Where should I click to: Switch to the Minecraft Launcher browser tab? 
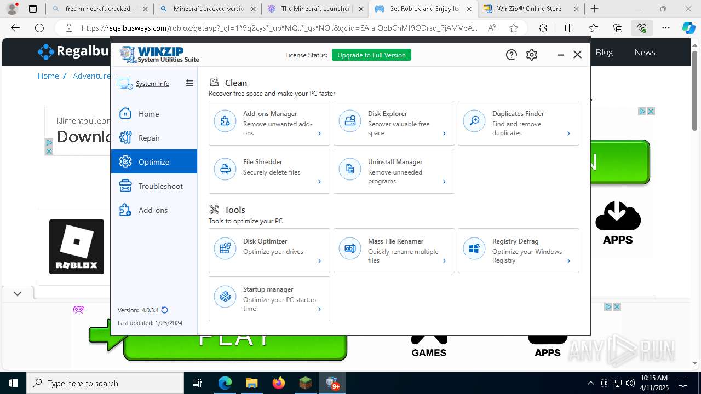pyautogui.click(x=316, y=9)
